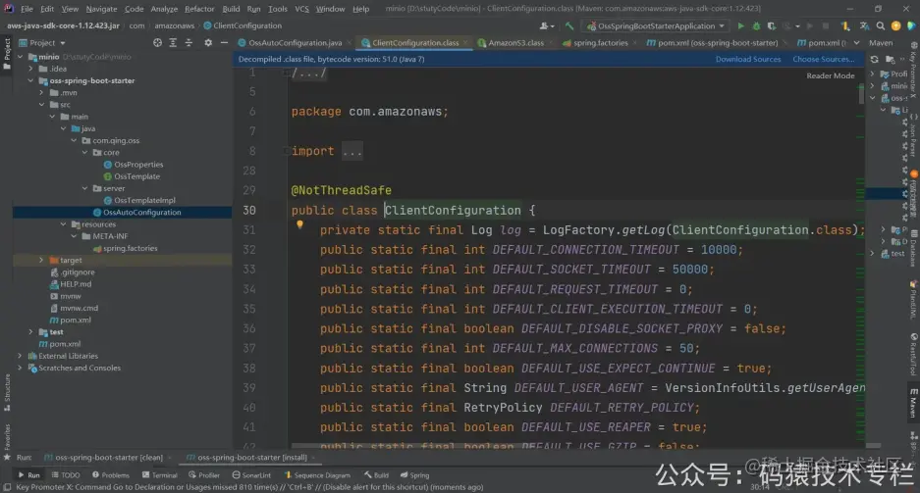
Task: Click Download Sources link
Action: (748, 59)
